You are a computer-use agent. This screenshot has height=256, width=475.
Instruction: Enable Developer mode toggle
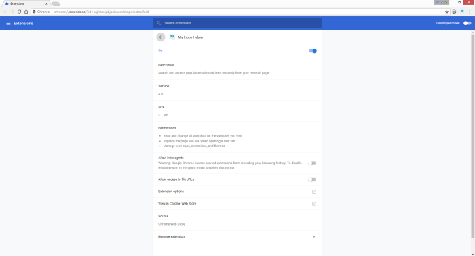(468, 23)
